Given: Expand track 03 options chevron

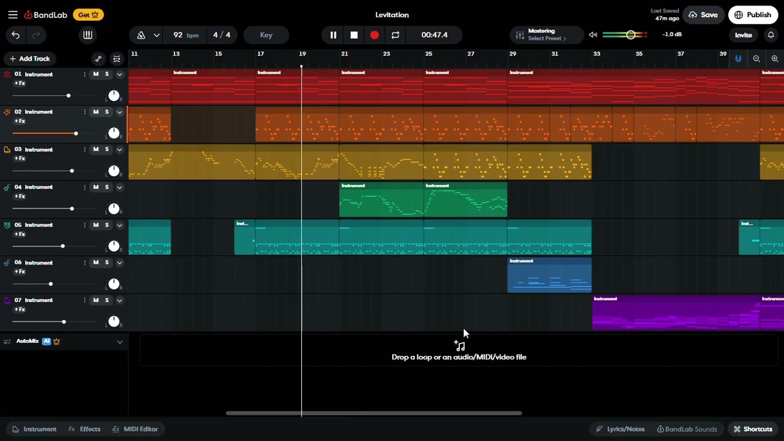Looking at the screenshot, I should click(119, 149).
